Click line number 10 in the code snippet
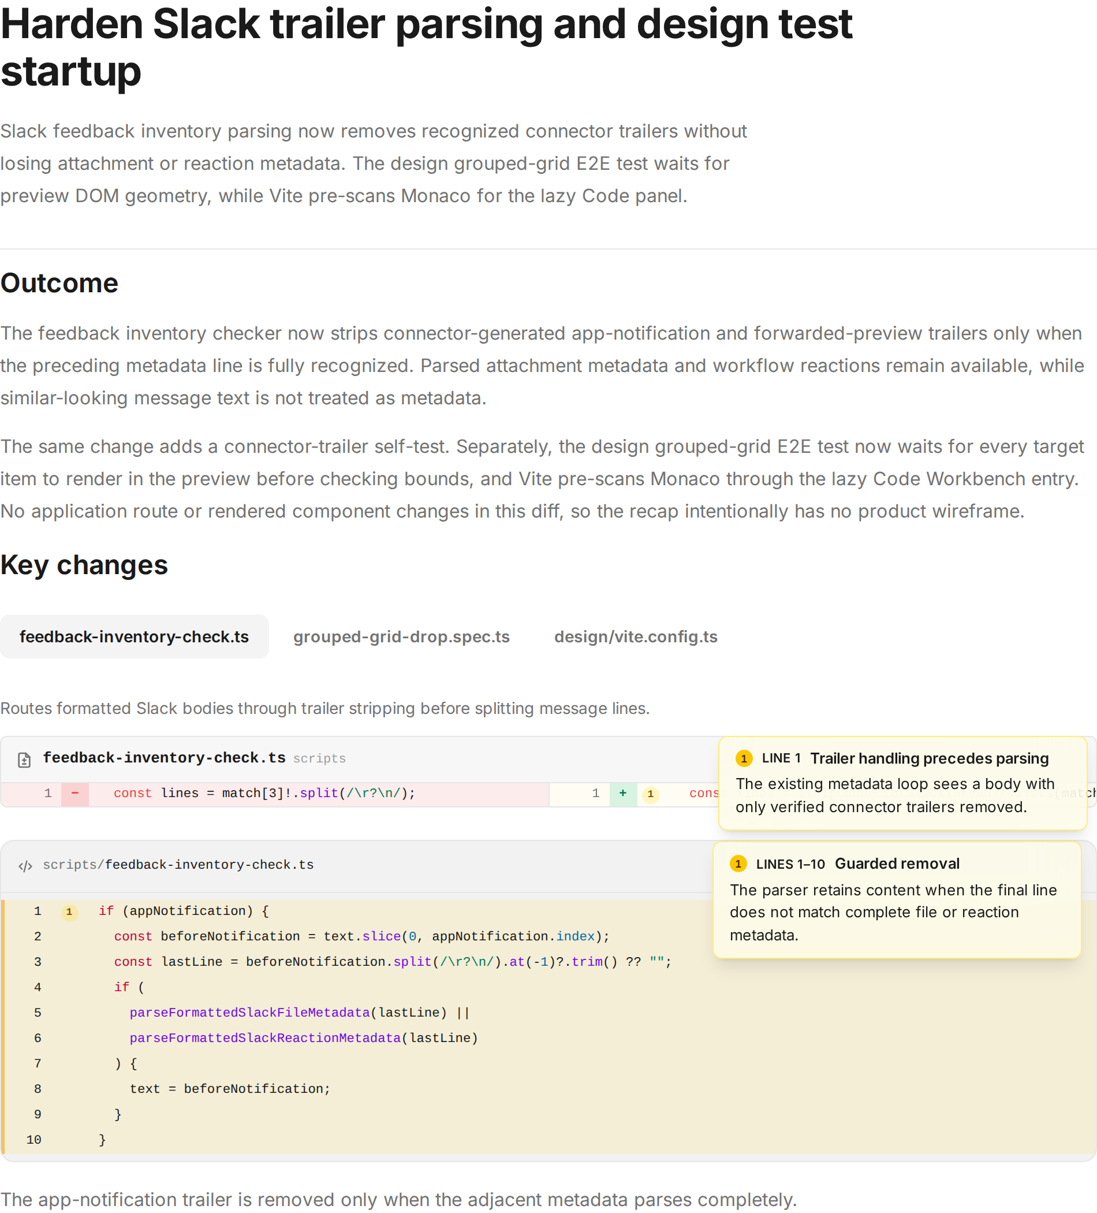1097x1213 pixels. tap(33, 1140)
